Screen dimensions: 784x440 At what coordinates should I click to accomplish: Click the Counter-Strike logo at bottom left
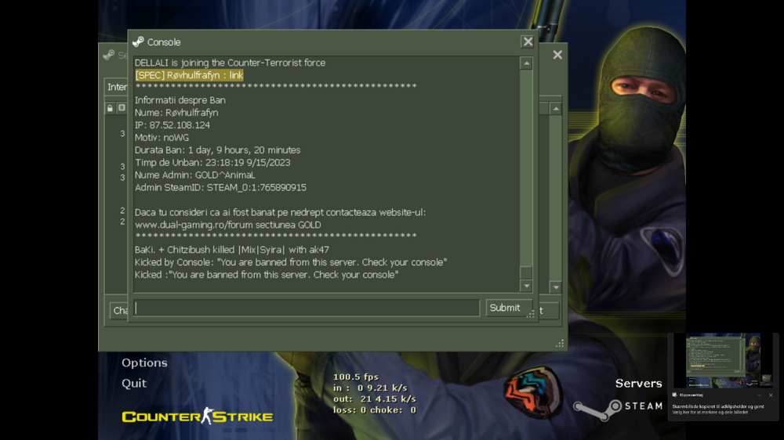(198, 417)
